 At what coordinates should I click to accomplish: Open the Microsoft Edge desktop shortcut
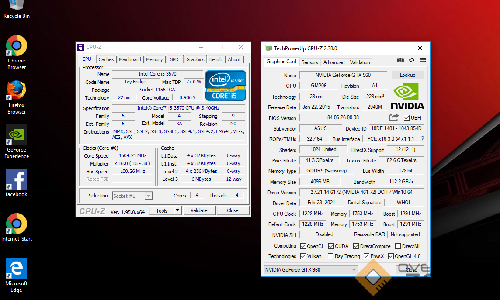(17, 269)
